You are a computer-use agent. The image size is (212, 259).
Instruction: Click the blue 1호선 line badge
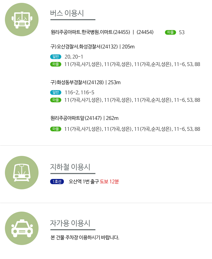point(57,182)
